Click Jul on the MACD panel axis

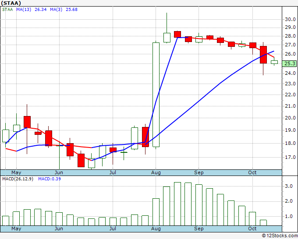point(113,229)
